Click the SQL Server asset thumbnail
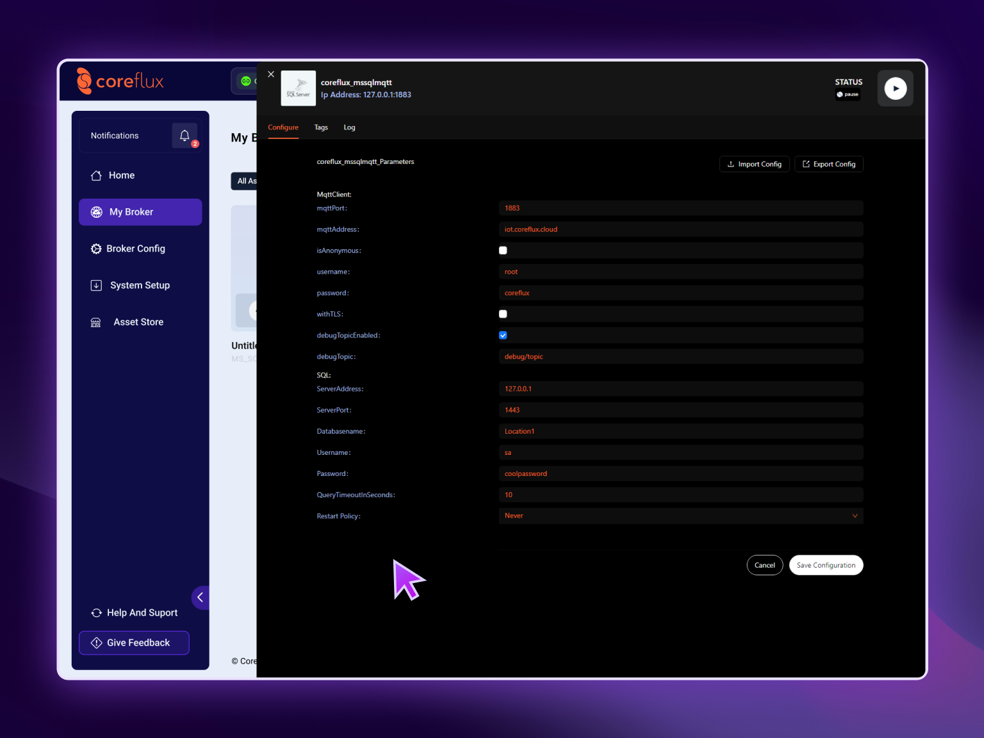This screenshot has width=984, height=738. click(298, 88)
